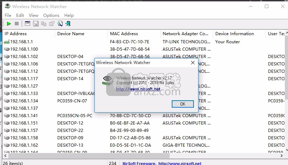Select the device icon for 192.168.1.134
The width and height of the screenshot is (288, 165).
tap(7, 101)
